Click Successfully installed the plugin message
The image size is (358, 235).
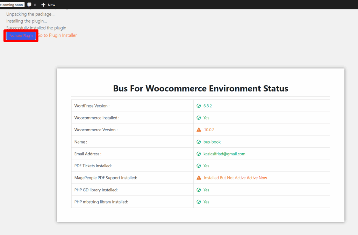point(37,28)
